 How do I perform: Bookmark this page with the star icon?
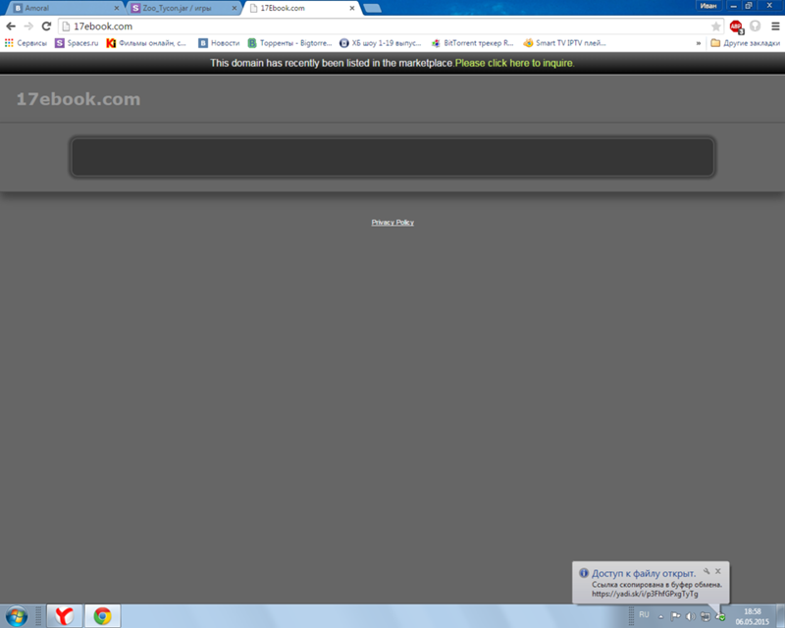coord(716,26)
